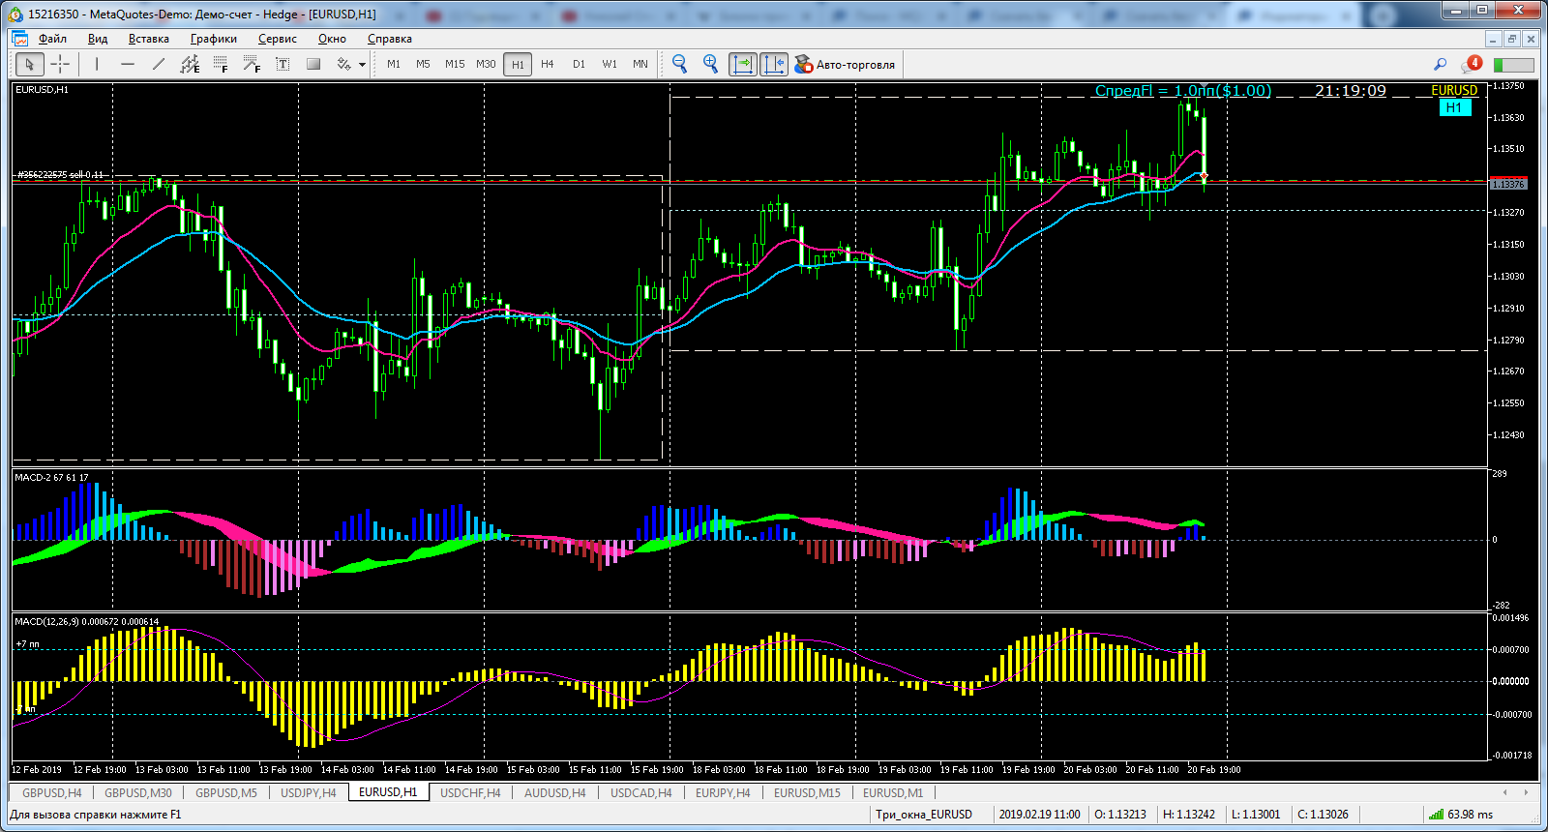Toggle chart shift from right edge

pos(774,64)
